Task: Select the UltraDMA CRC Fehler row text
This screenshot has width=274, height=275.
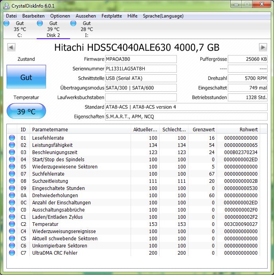Action: (x=55, y=253)
